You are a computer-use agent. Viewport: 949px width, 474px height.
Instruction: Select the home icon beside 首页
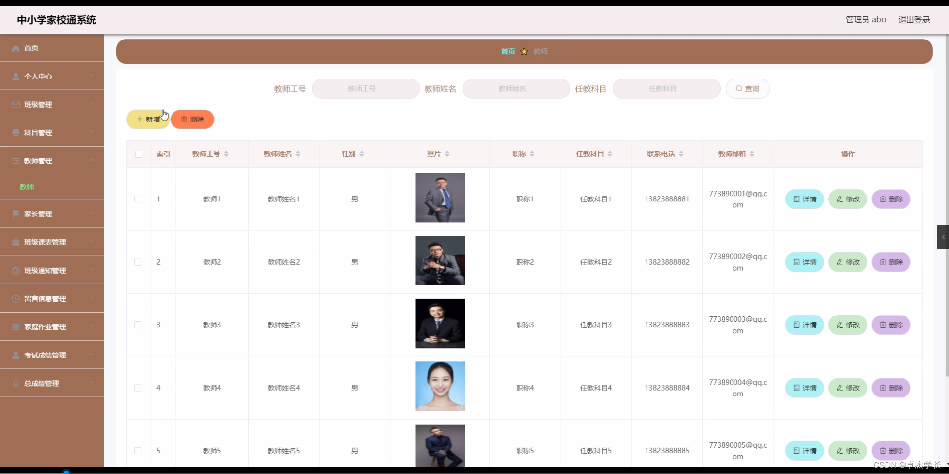click(15, 48)
